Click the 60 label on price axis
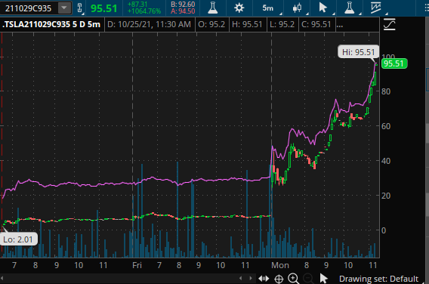 point(386,126)
